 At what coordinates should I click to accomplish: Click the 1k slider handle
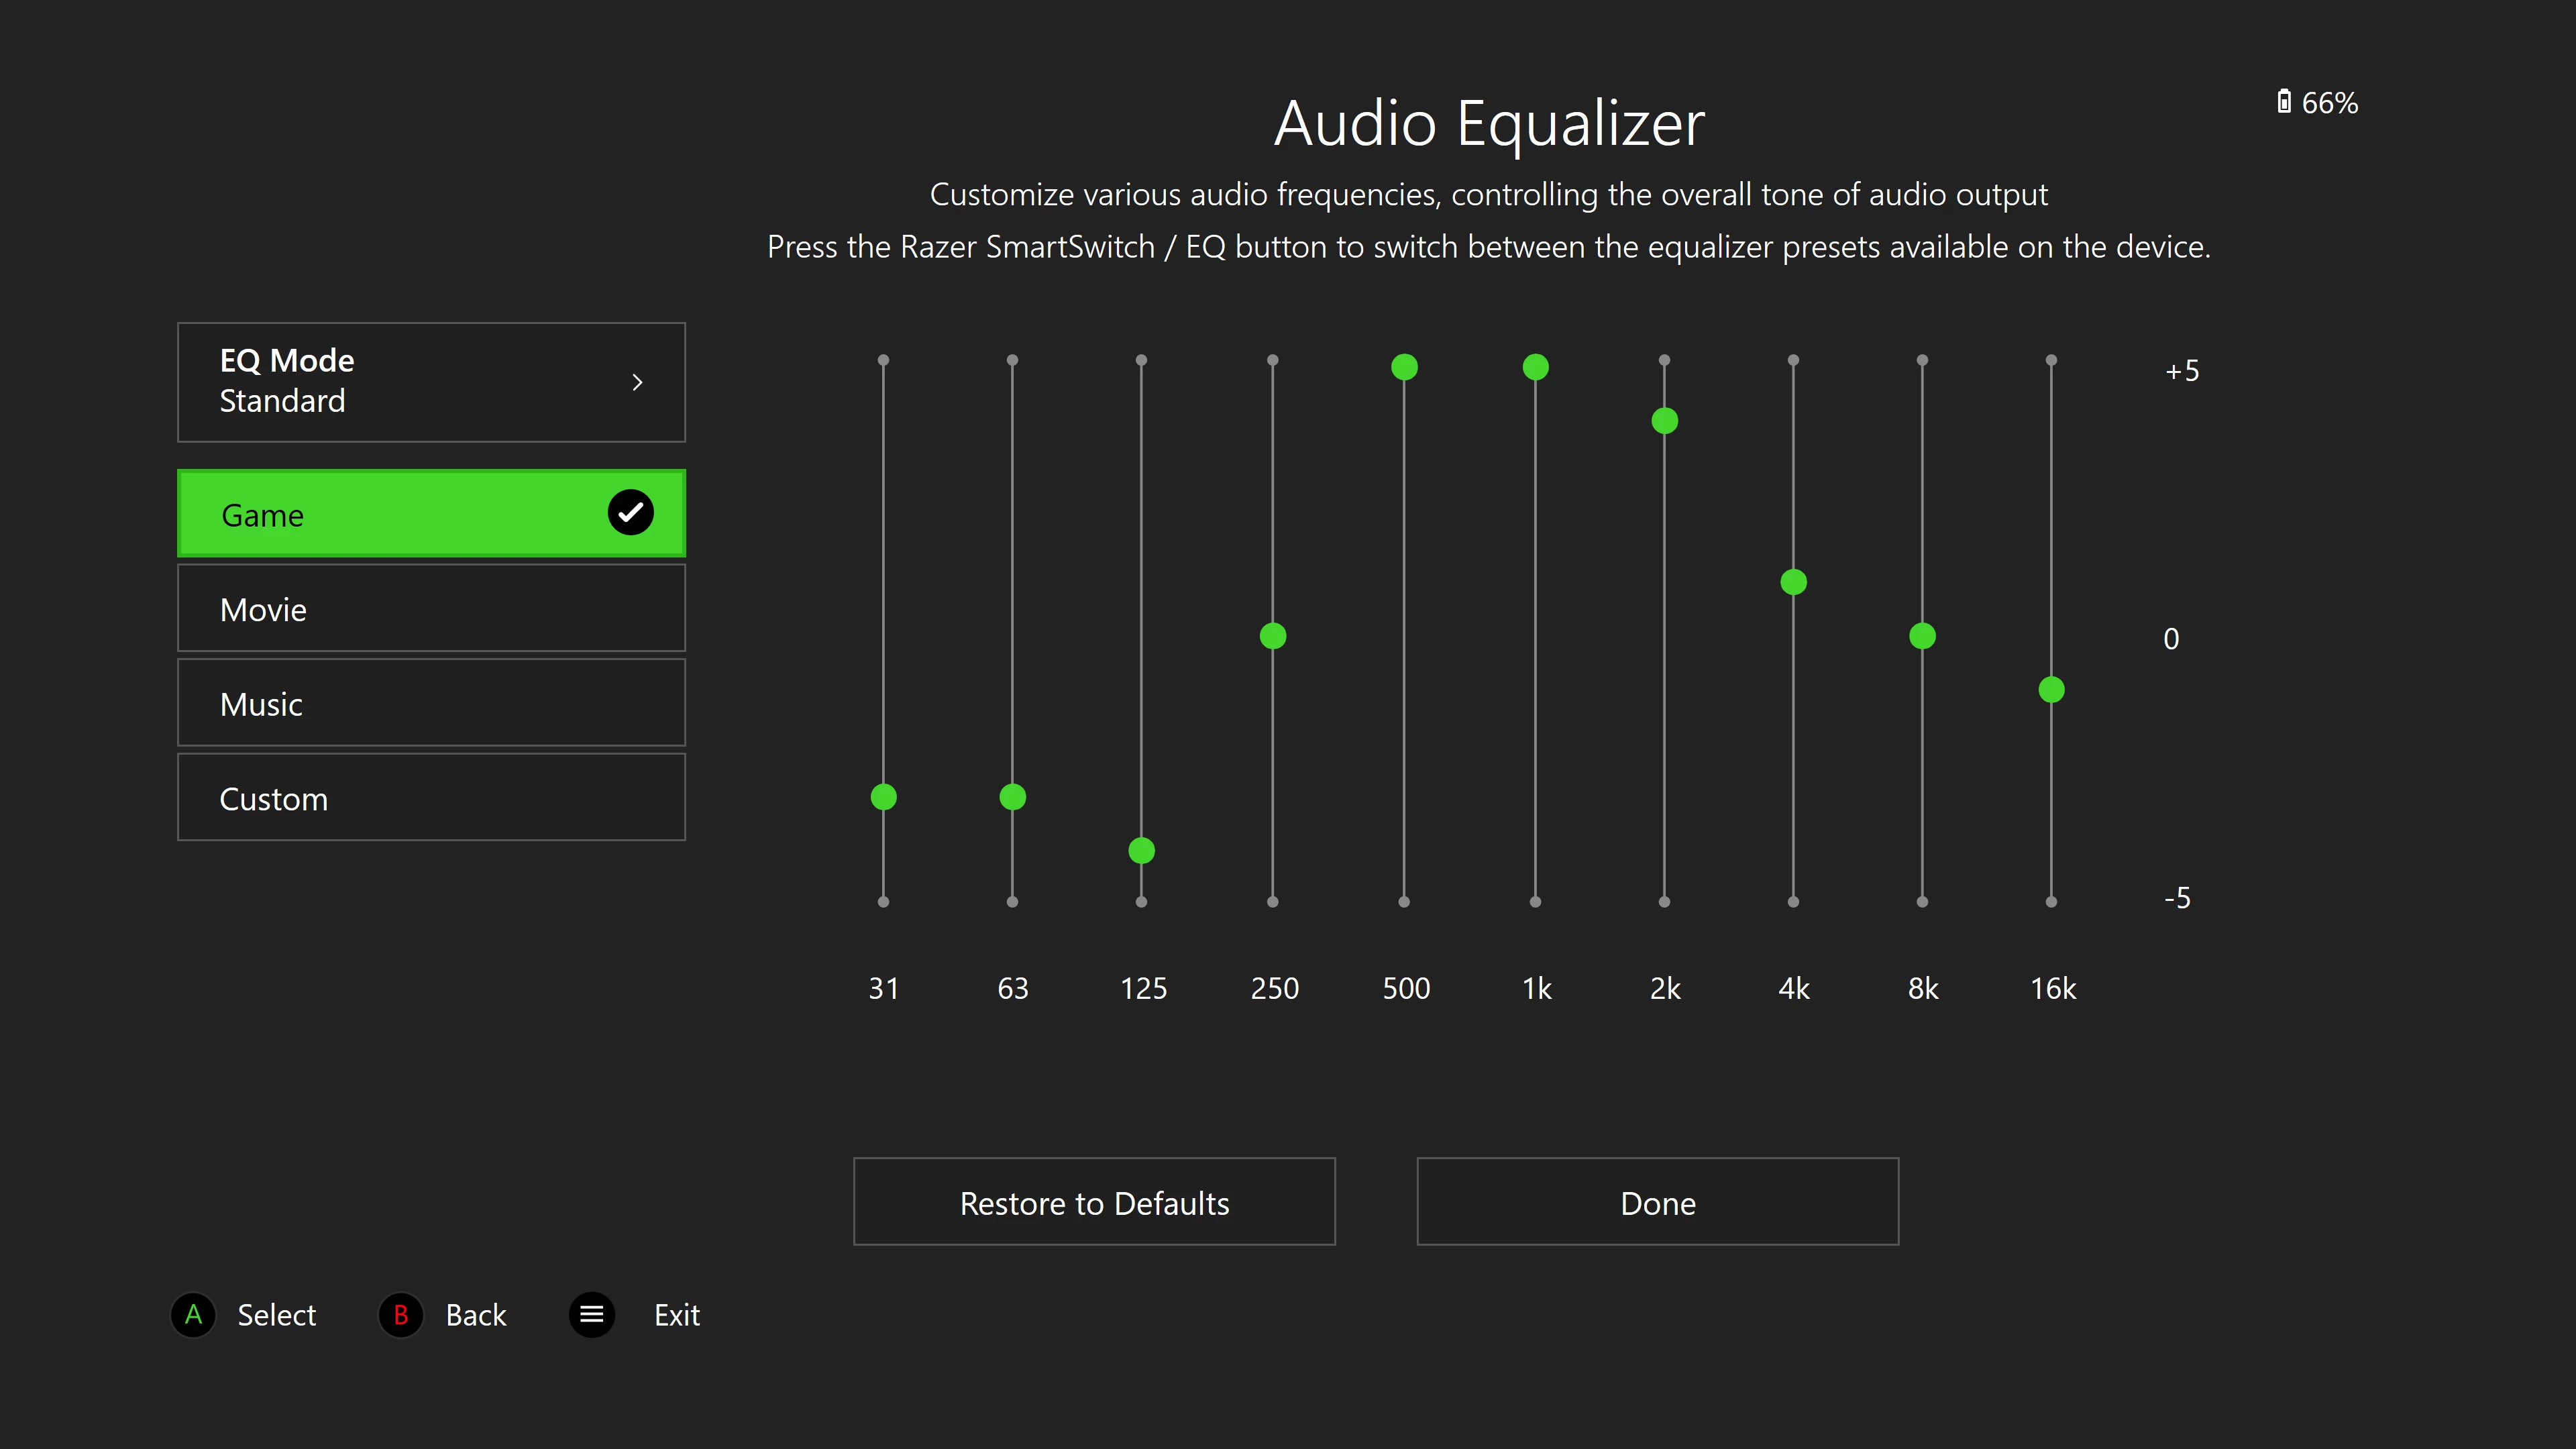point(1536,367)
